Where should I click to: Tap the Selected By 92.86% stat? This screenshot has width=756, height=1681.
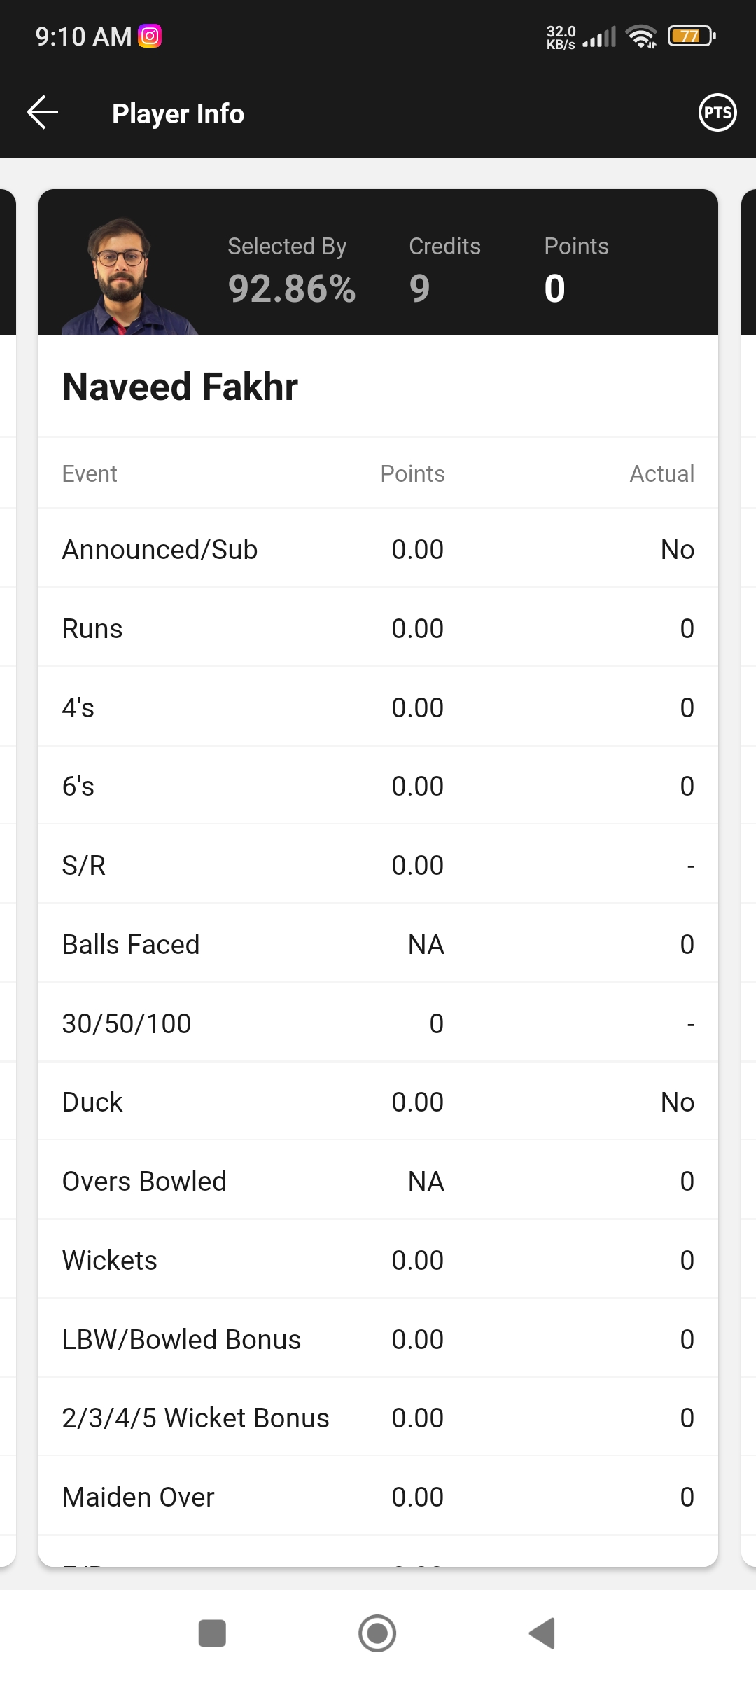291,271
